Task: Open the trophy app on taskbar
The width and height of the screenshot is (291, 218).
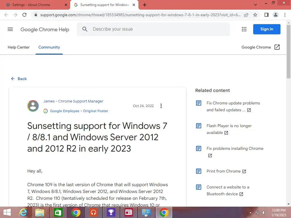Action: 111,212
